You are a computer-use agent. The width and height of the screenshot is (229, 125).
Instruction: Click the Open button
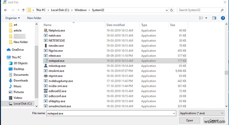coord(189,121)
